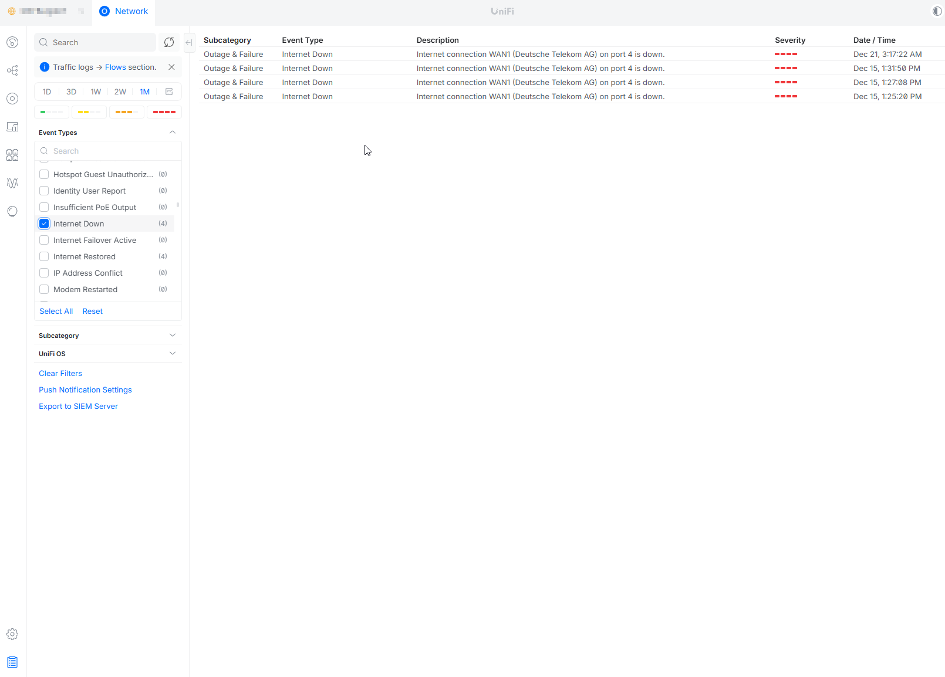This screenshot has height=677, width=945.
Task: Collapse the filter panel with arrow icon
Action: [x=189, y=42]
